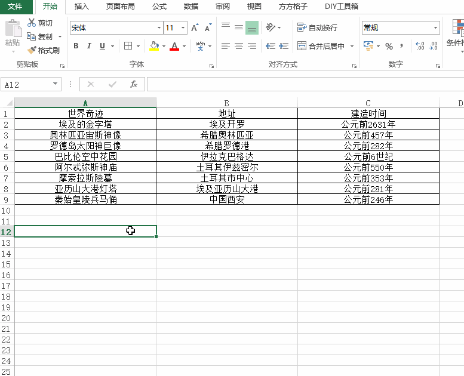The width and height of the screenshot is (464, 376).
Task: Click the text orientation icon
Action: point(271,27)
